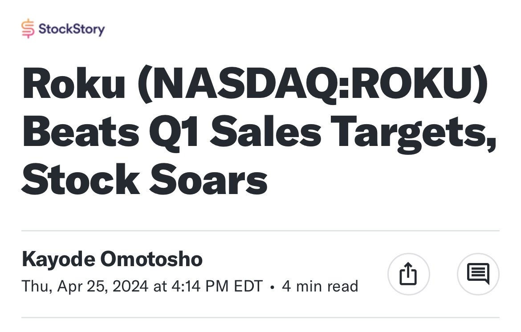
Task: Click the StockStory dollar-sign logo icon
Action: (x=28, y=28)
